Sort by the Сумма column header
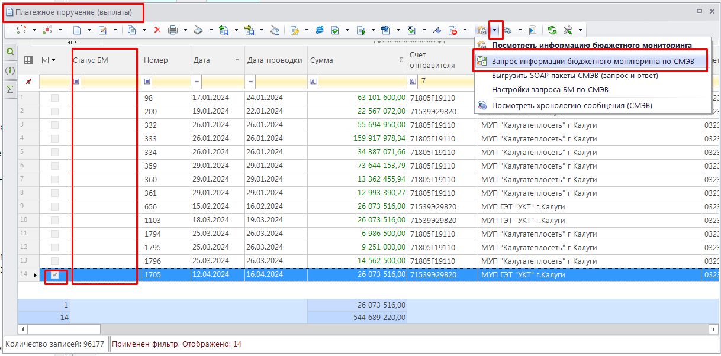Image resolution: width=721 pixels, height=356 pixels. [357, 60]
